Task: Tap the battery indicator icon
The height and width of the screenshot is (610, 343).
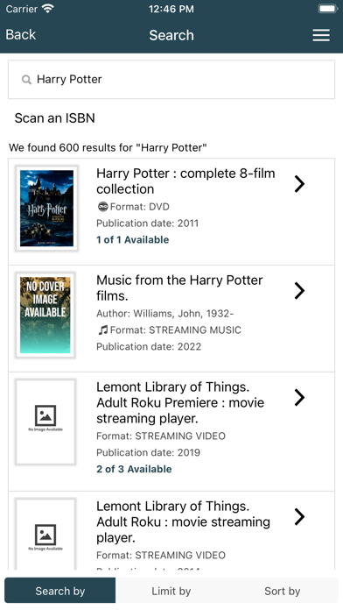Action: pos(327,9)
